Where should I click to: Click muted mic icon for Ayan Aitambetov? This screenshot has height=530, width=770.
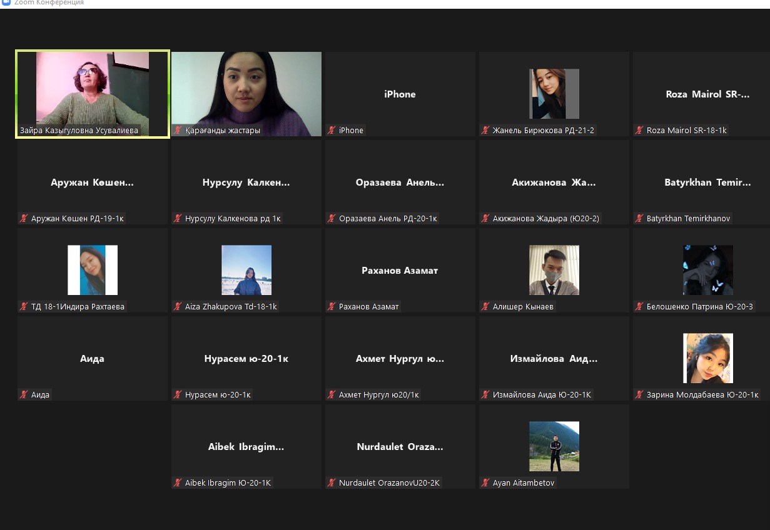point(486,483)
